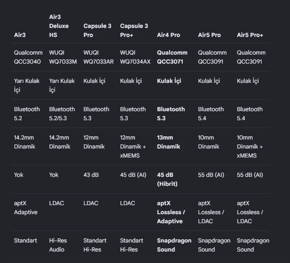Select the Air5 Pro+ column header
Viewport: 290px width, 263px height.
pyautogui.click(x=250, y=35)
